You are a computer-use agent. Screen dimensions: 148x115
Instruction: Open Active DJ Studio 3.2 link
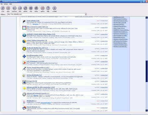[34, 75]
